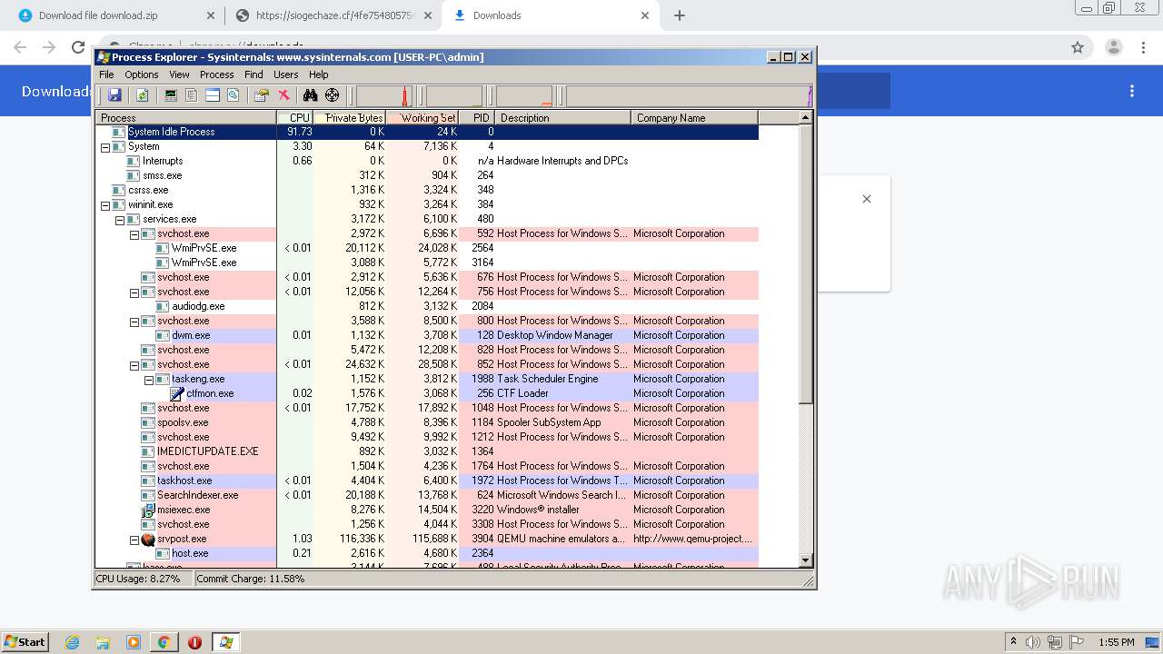Image resolution: width=1163 pixels, height=654 pixels.
Task: Click the process list scroll-up arrow
Action: click(805, 117)
